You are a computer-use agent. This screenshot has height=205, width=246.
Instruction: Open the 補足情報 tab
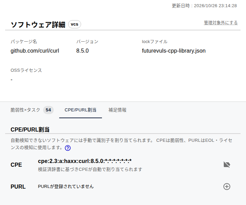[117, 110]
